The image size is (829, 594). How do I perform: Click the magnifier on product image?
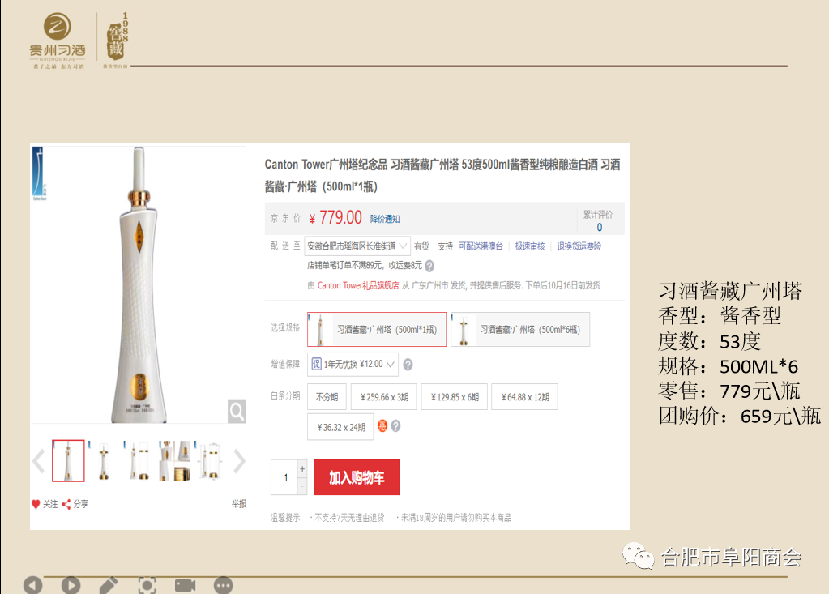(237, 411)
